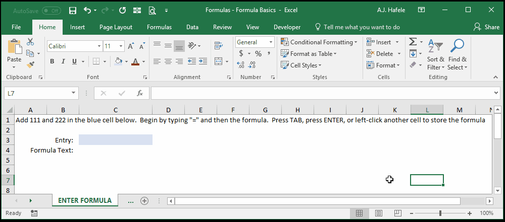
Task: Click Insert Function fx icon
Action: click(x=140, y=93)
